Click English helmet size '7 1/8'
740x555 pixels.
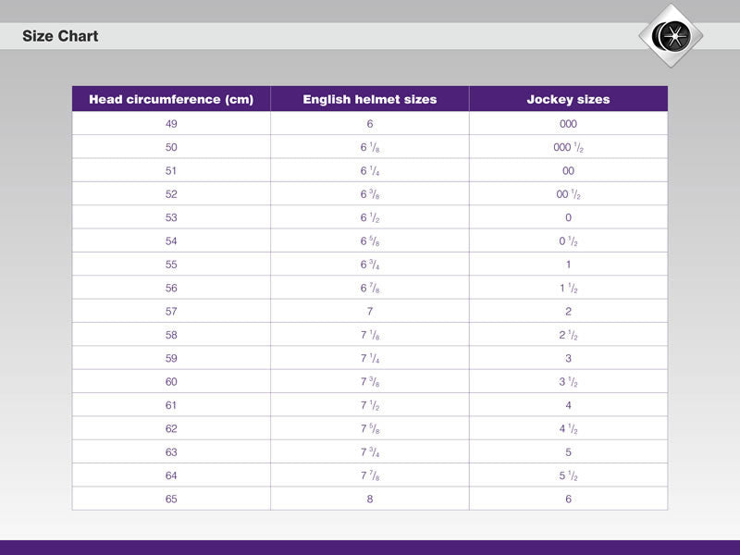370,335
